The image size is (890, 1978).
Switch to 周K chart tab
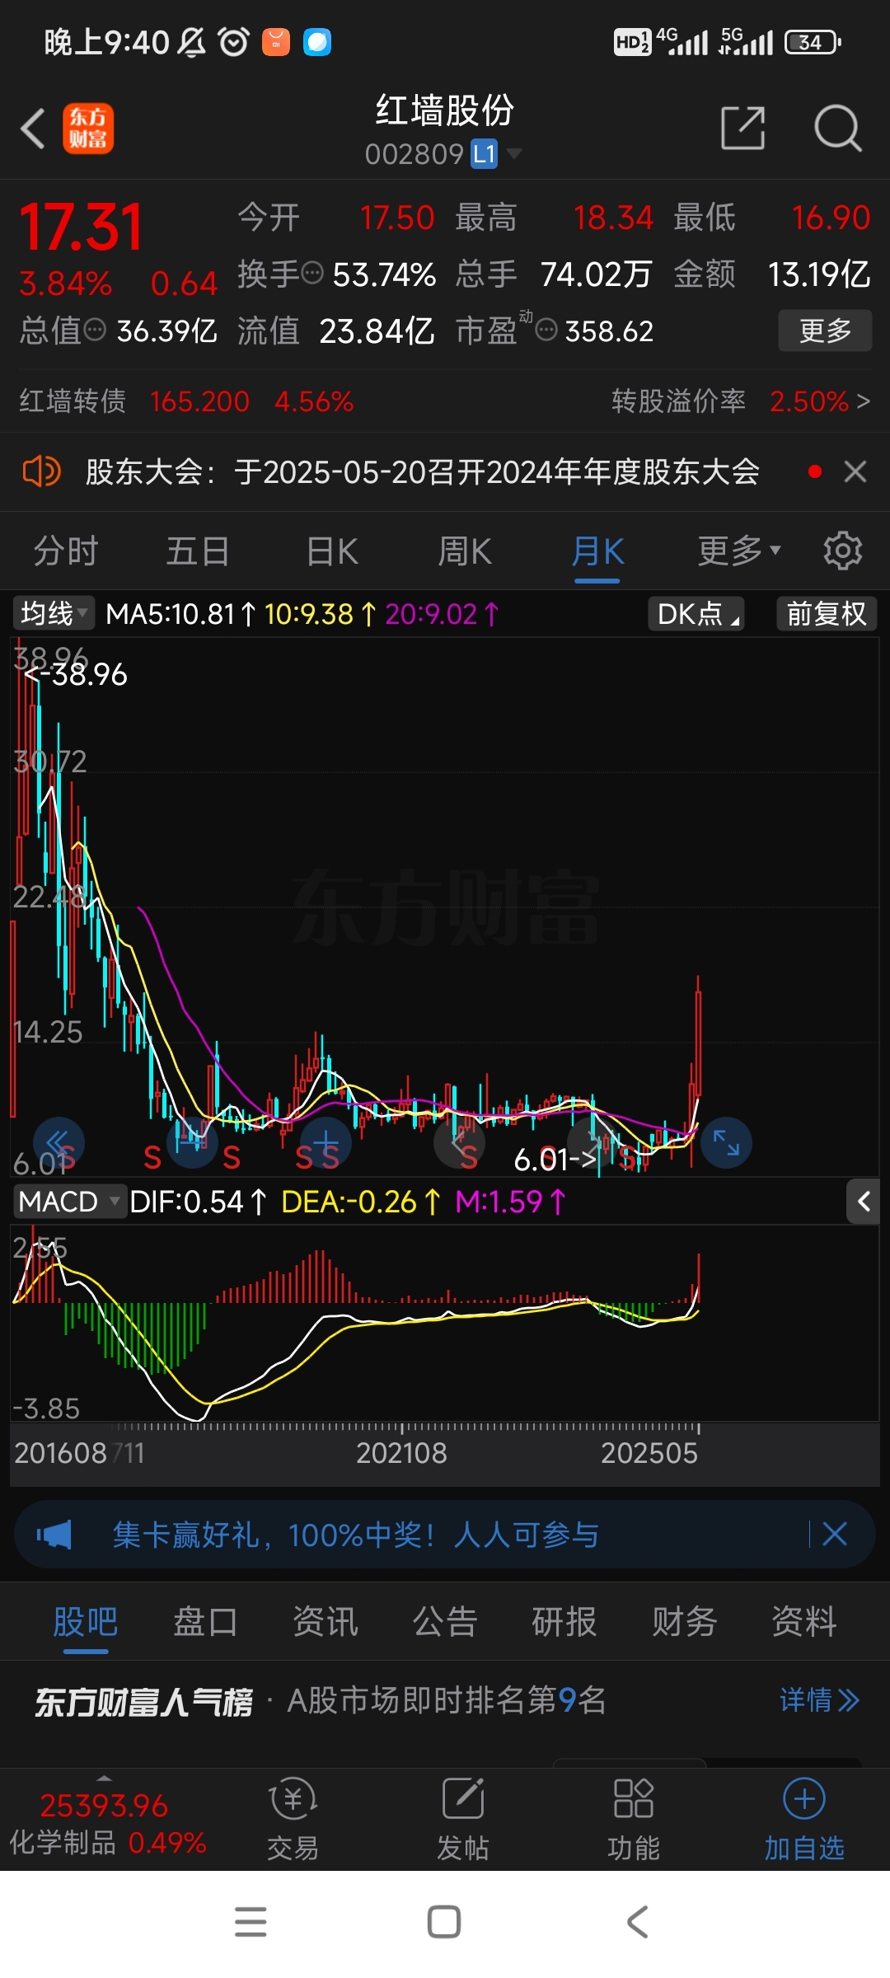pos(465,551)
